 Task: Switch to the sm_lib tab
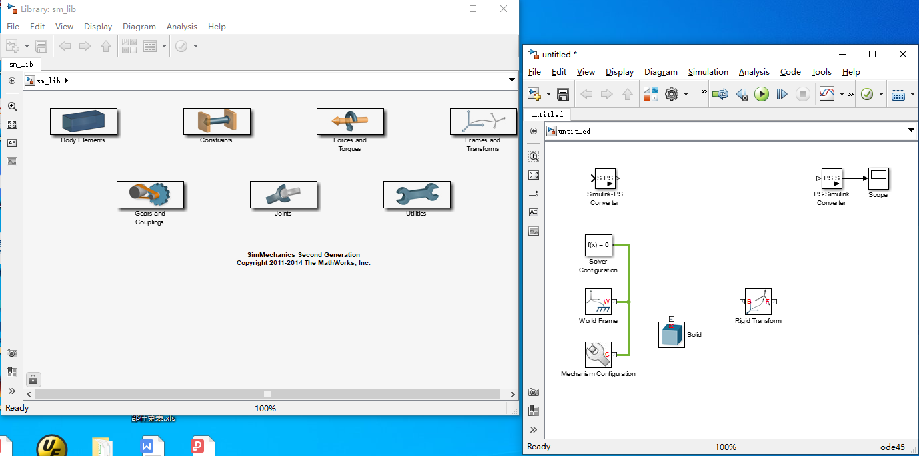pos(21,63)
